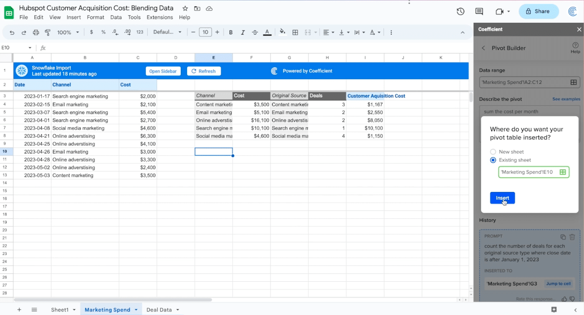
Task: Increase font size with plus
Action: click(x=217, y=32)
